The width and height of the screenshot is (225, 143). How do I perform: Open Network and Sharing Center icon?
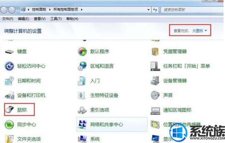[83, 124]
